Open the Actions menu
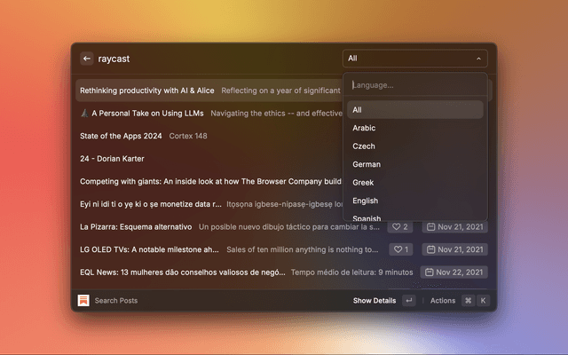 443,301
